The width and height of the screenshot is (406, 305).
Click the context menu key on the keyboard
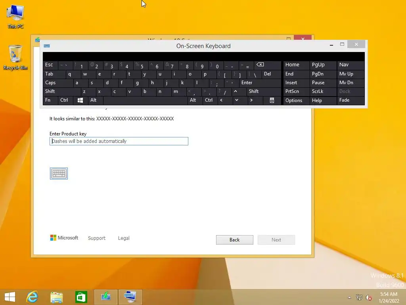272,100
